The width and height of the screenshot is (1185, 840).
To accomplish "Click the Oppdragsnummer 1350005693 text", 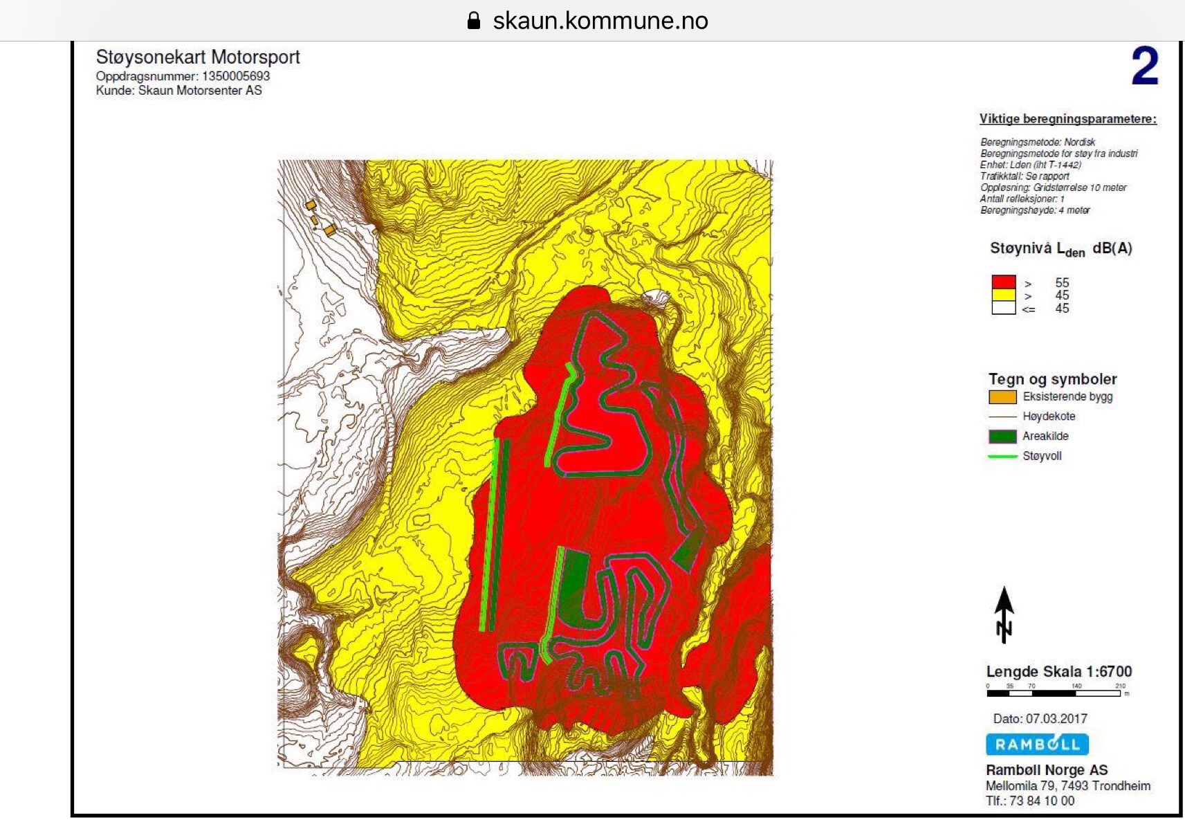I will point(183,76).
